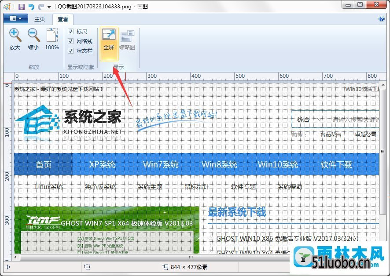Expand the customize quick access toolbar arrow

[49, 7]
